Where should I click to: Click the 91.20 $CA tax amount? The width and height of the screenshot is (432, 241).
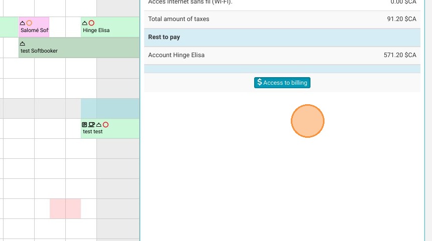[401, 19]
